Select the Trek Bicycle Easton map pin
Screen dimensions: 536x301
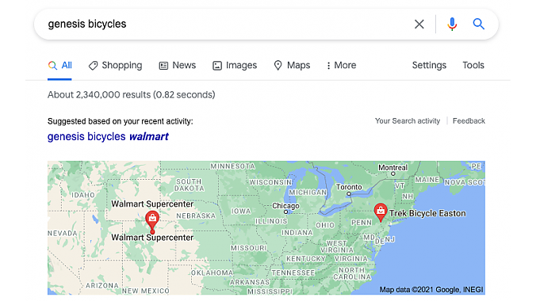click(381, 212)
